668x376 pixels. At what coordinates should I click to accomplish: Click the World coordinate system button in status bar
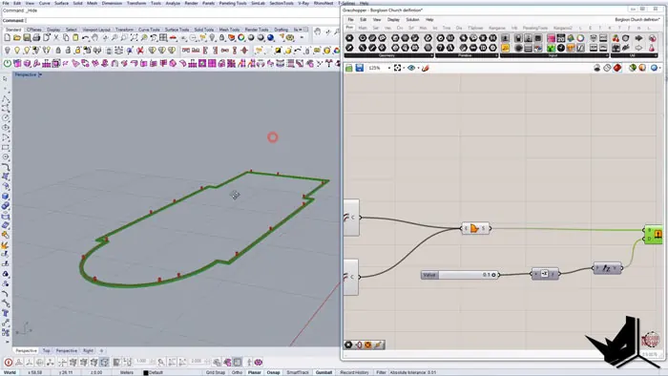point(10,372)
